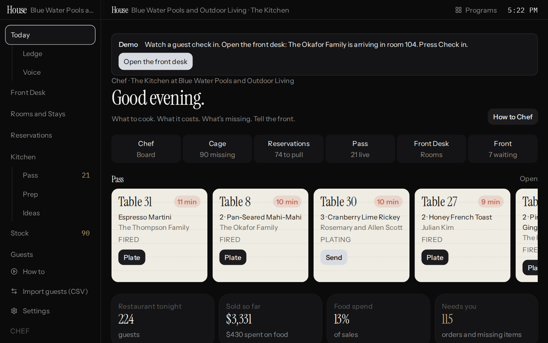Open the Food spend 13% card
Image resolution: width=548 pixels, height=343 pixels.
pyautogui.click(x=378, y=319)
